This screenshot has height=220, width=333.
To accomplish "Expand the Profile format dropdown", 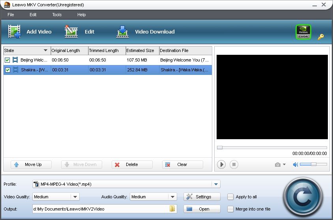I will (x=216, y=184).
